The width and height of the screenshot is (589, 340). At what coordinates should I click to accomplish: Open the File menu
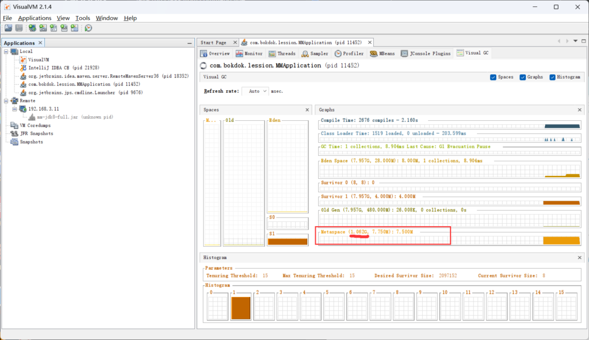(x=7, y=18)
